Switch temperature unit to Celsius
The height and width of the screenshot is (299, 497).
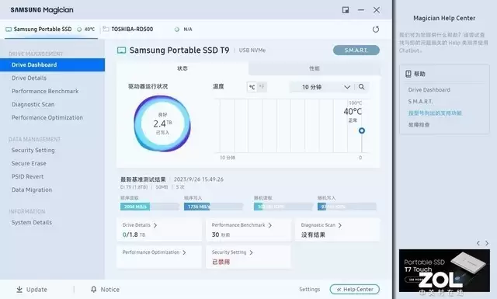[252, 87]
